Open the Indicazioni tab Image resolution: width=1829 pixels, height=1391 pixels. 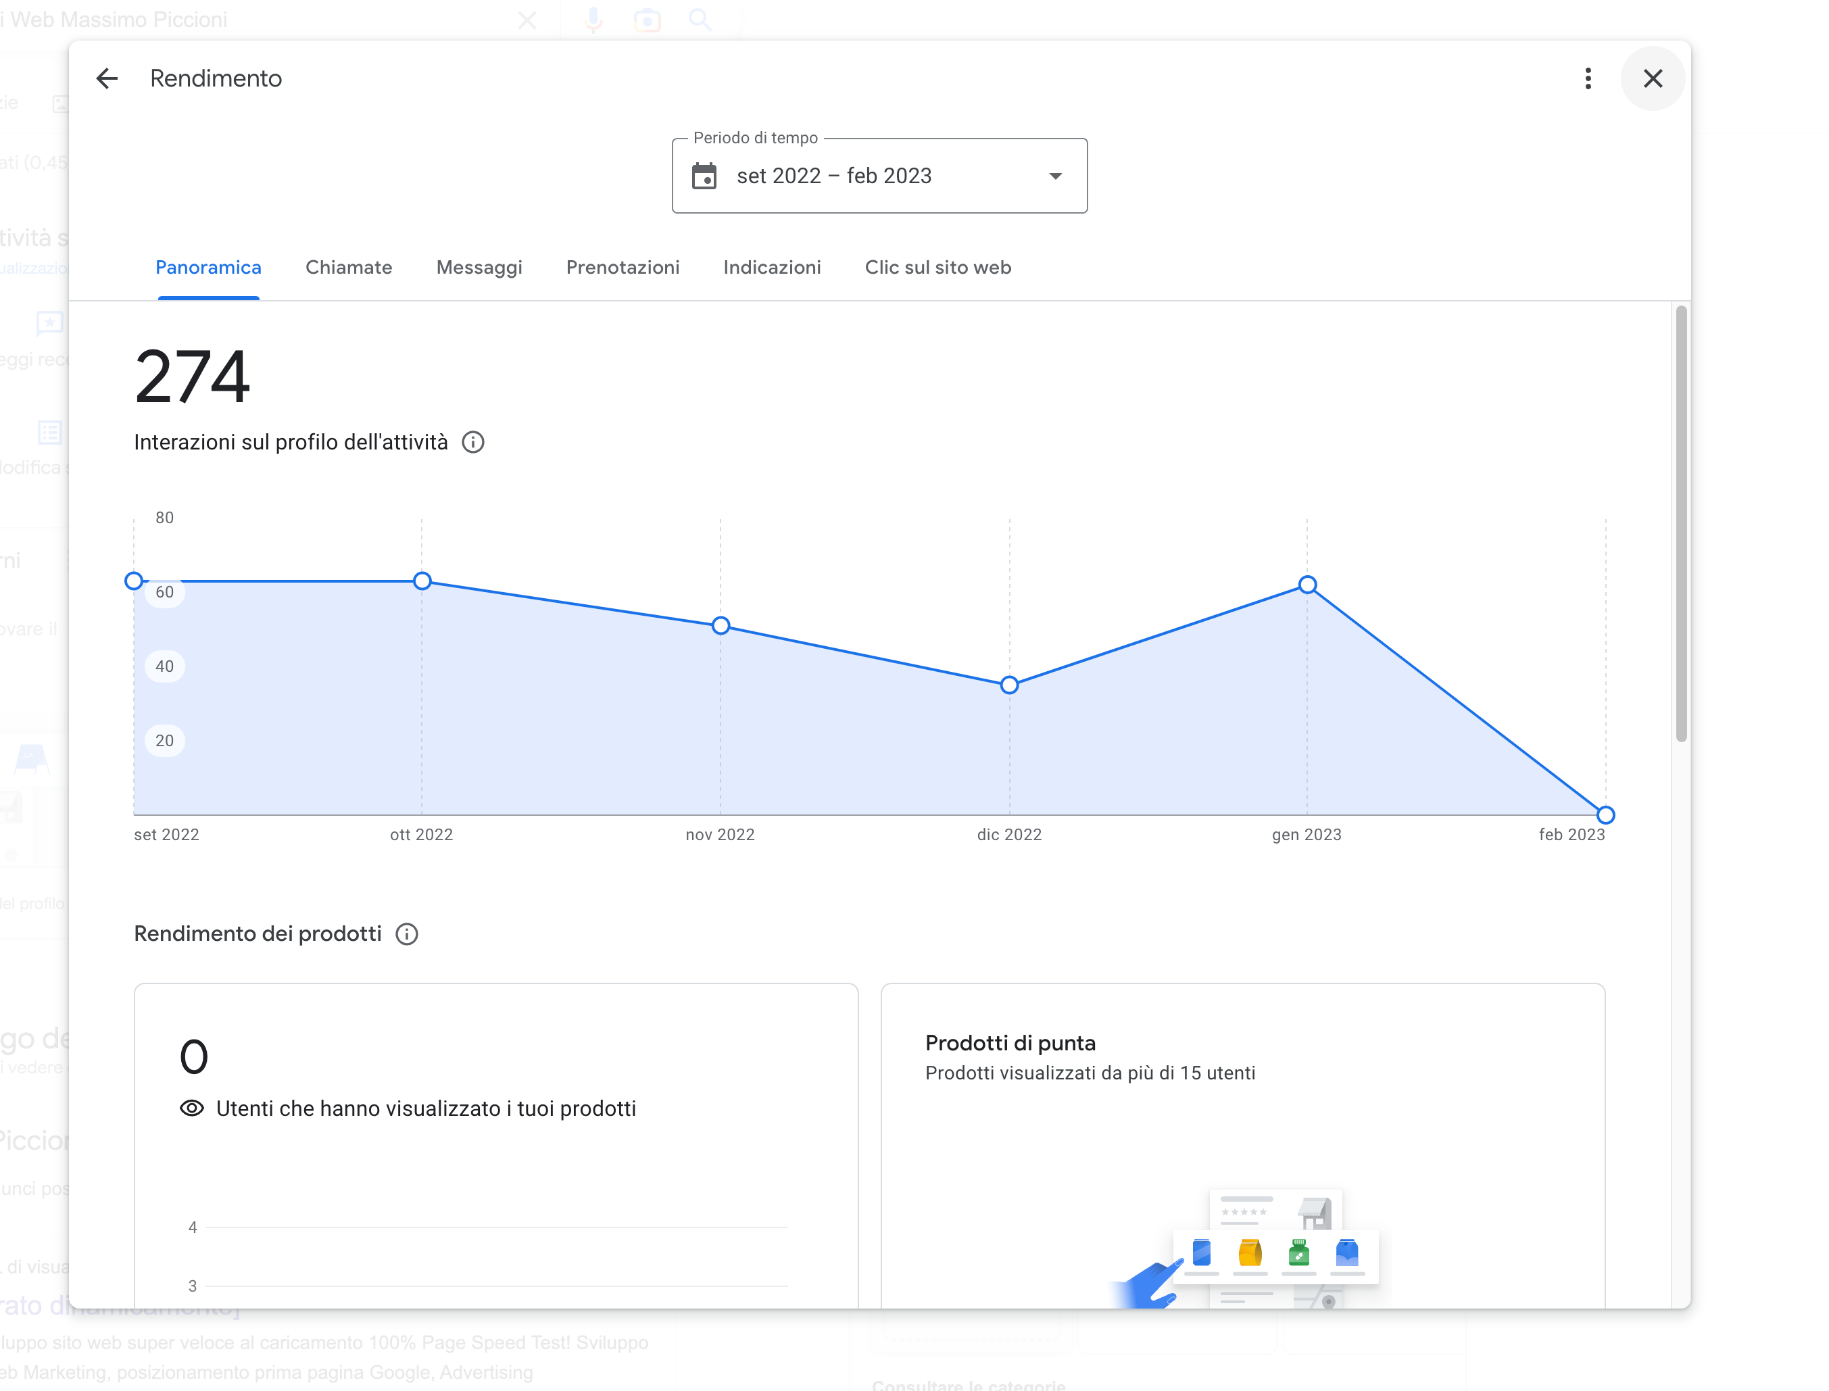[x=772, y=268]
